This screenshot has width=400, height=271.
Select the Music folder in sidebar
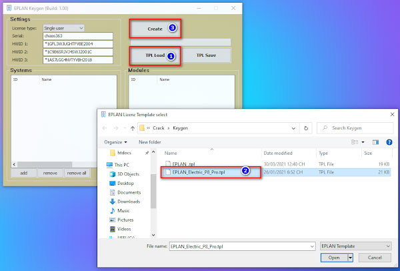point(123,210)
